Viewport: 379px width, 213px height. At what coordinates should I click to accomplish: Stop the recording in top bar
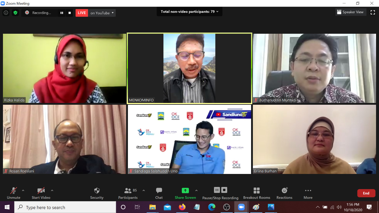tap(70, 13)
